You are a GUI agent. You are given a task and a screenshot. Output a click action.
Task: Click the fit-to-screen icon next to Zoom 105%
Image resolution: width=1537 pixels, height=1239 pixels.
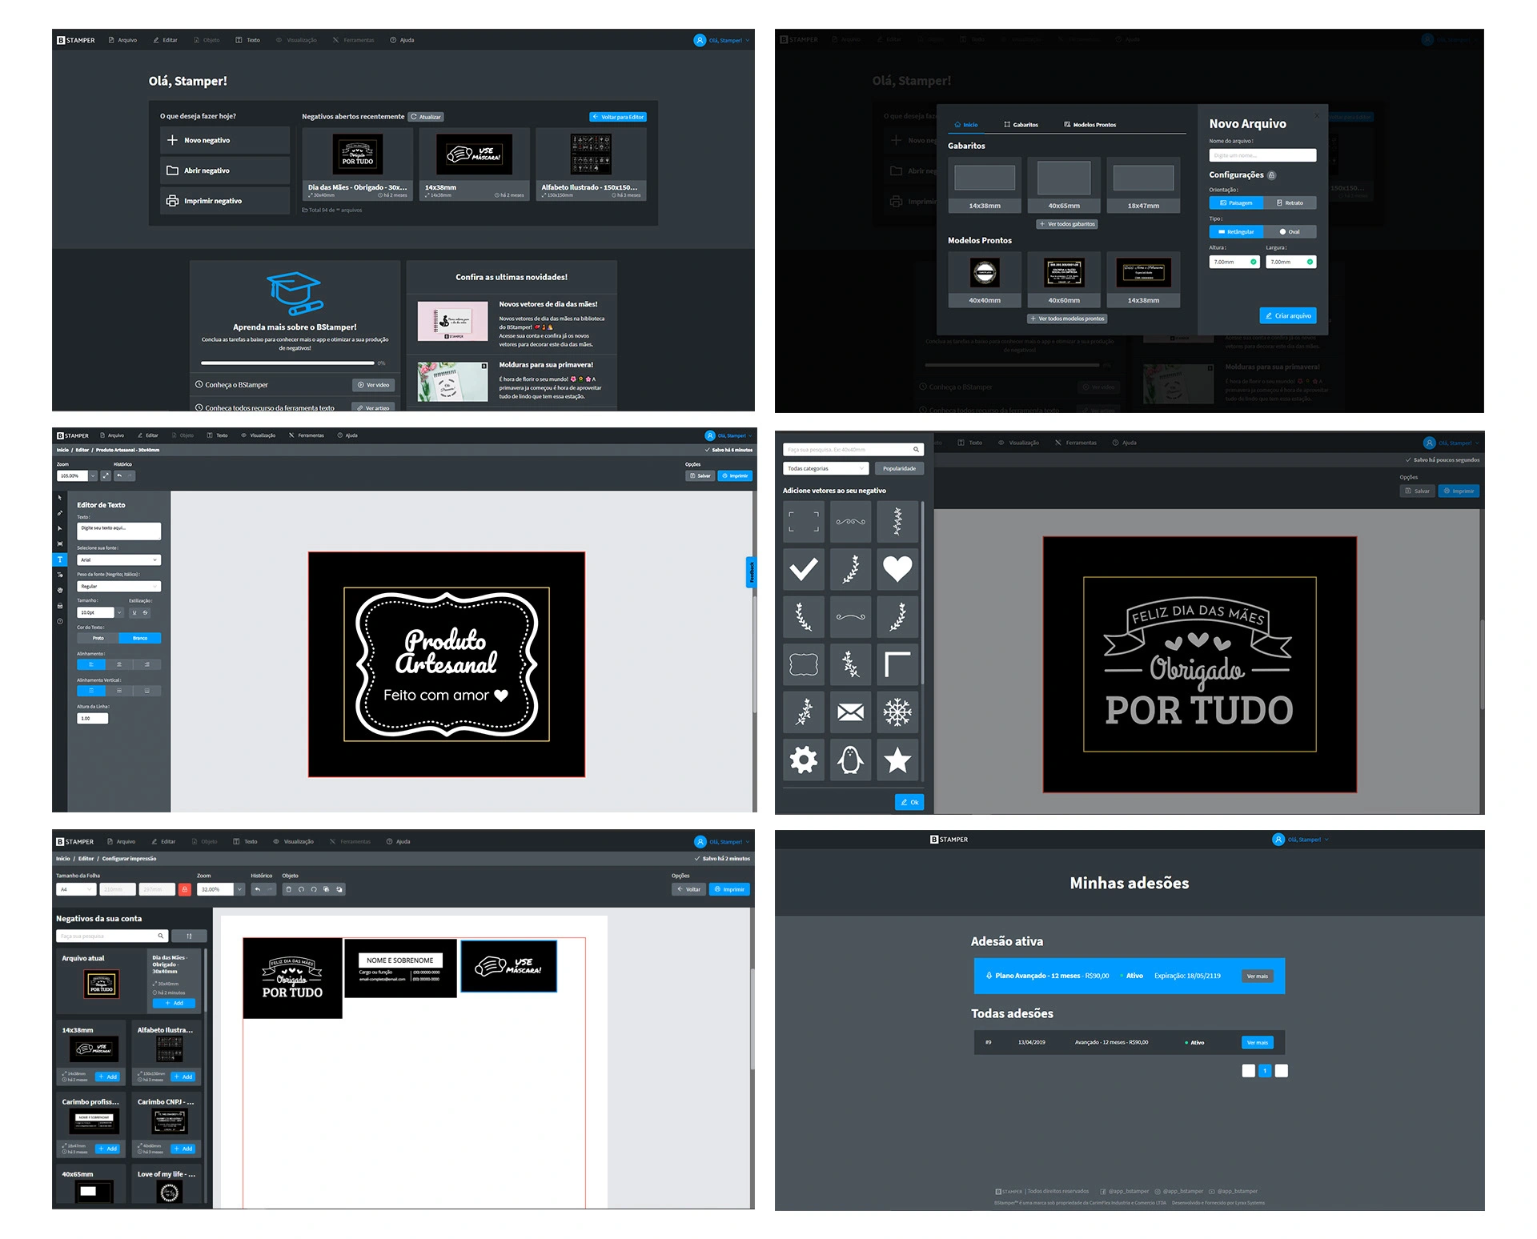106,475
